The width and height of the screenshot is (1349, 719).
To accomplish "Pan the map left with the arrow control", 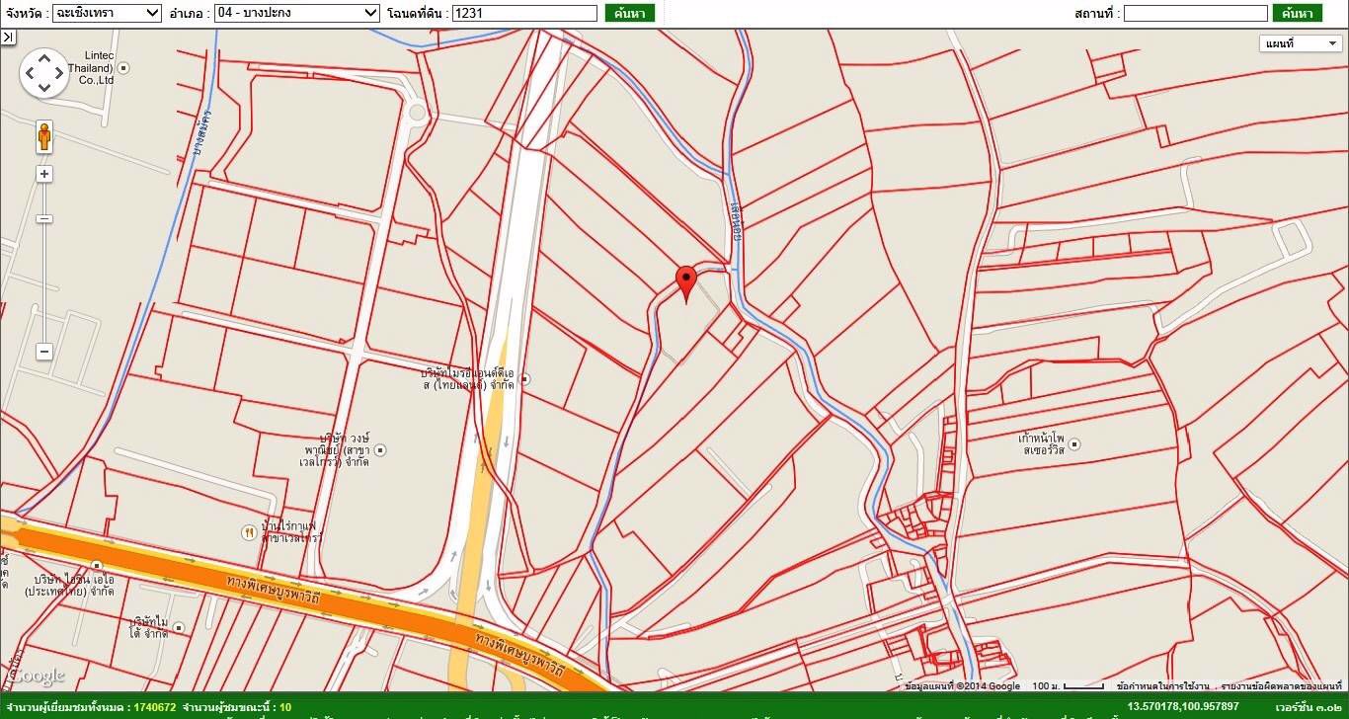I will point(30,73).
